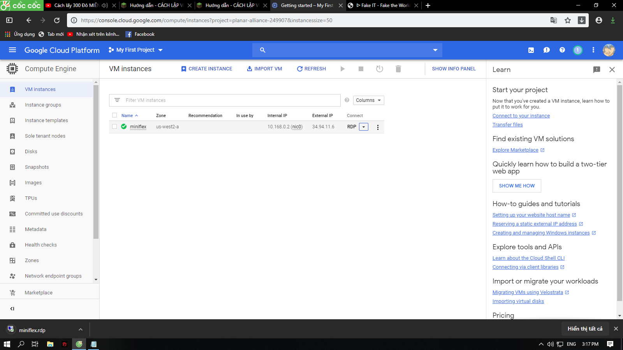Close the Learn panel
Viewport: 623px width, 350px height.
click(612, 70)
